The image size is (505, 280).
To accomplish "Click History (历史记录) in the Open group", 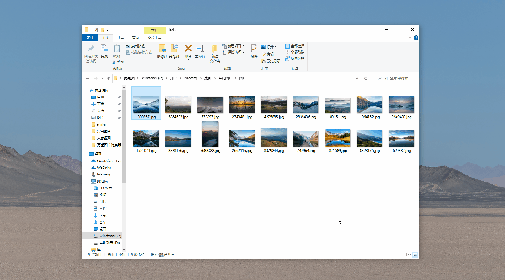I will click(x=271, y=61).
